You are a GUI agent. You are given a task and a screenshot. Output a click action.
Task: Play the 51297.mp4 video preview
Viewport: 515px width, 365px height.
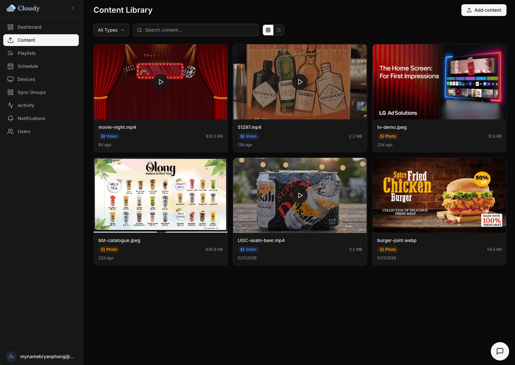[300, 82]
